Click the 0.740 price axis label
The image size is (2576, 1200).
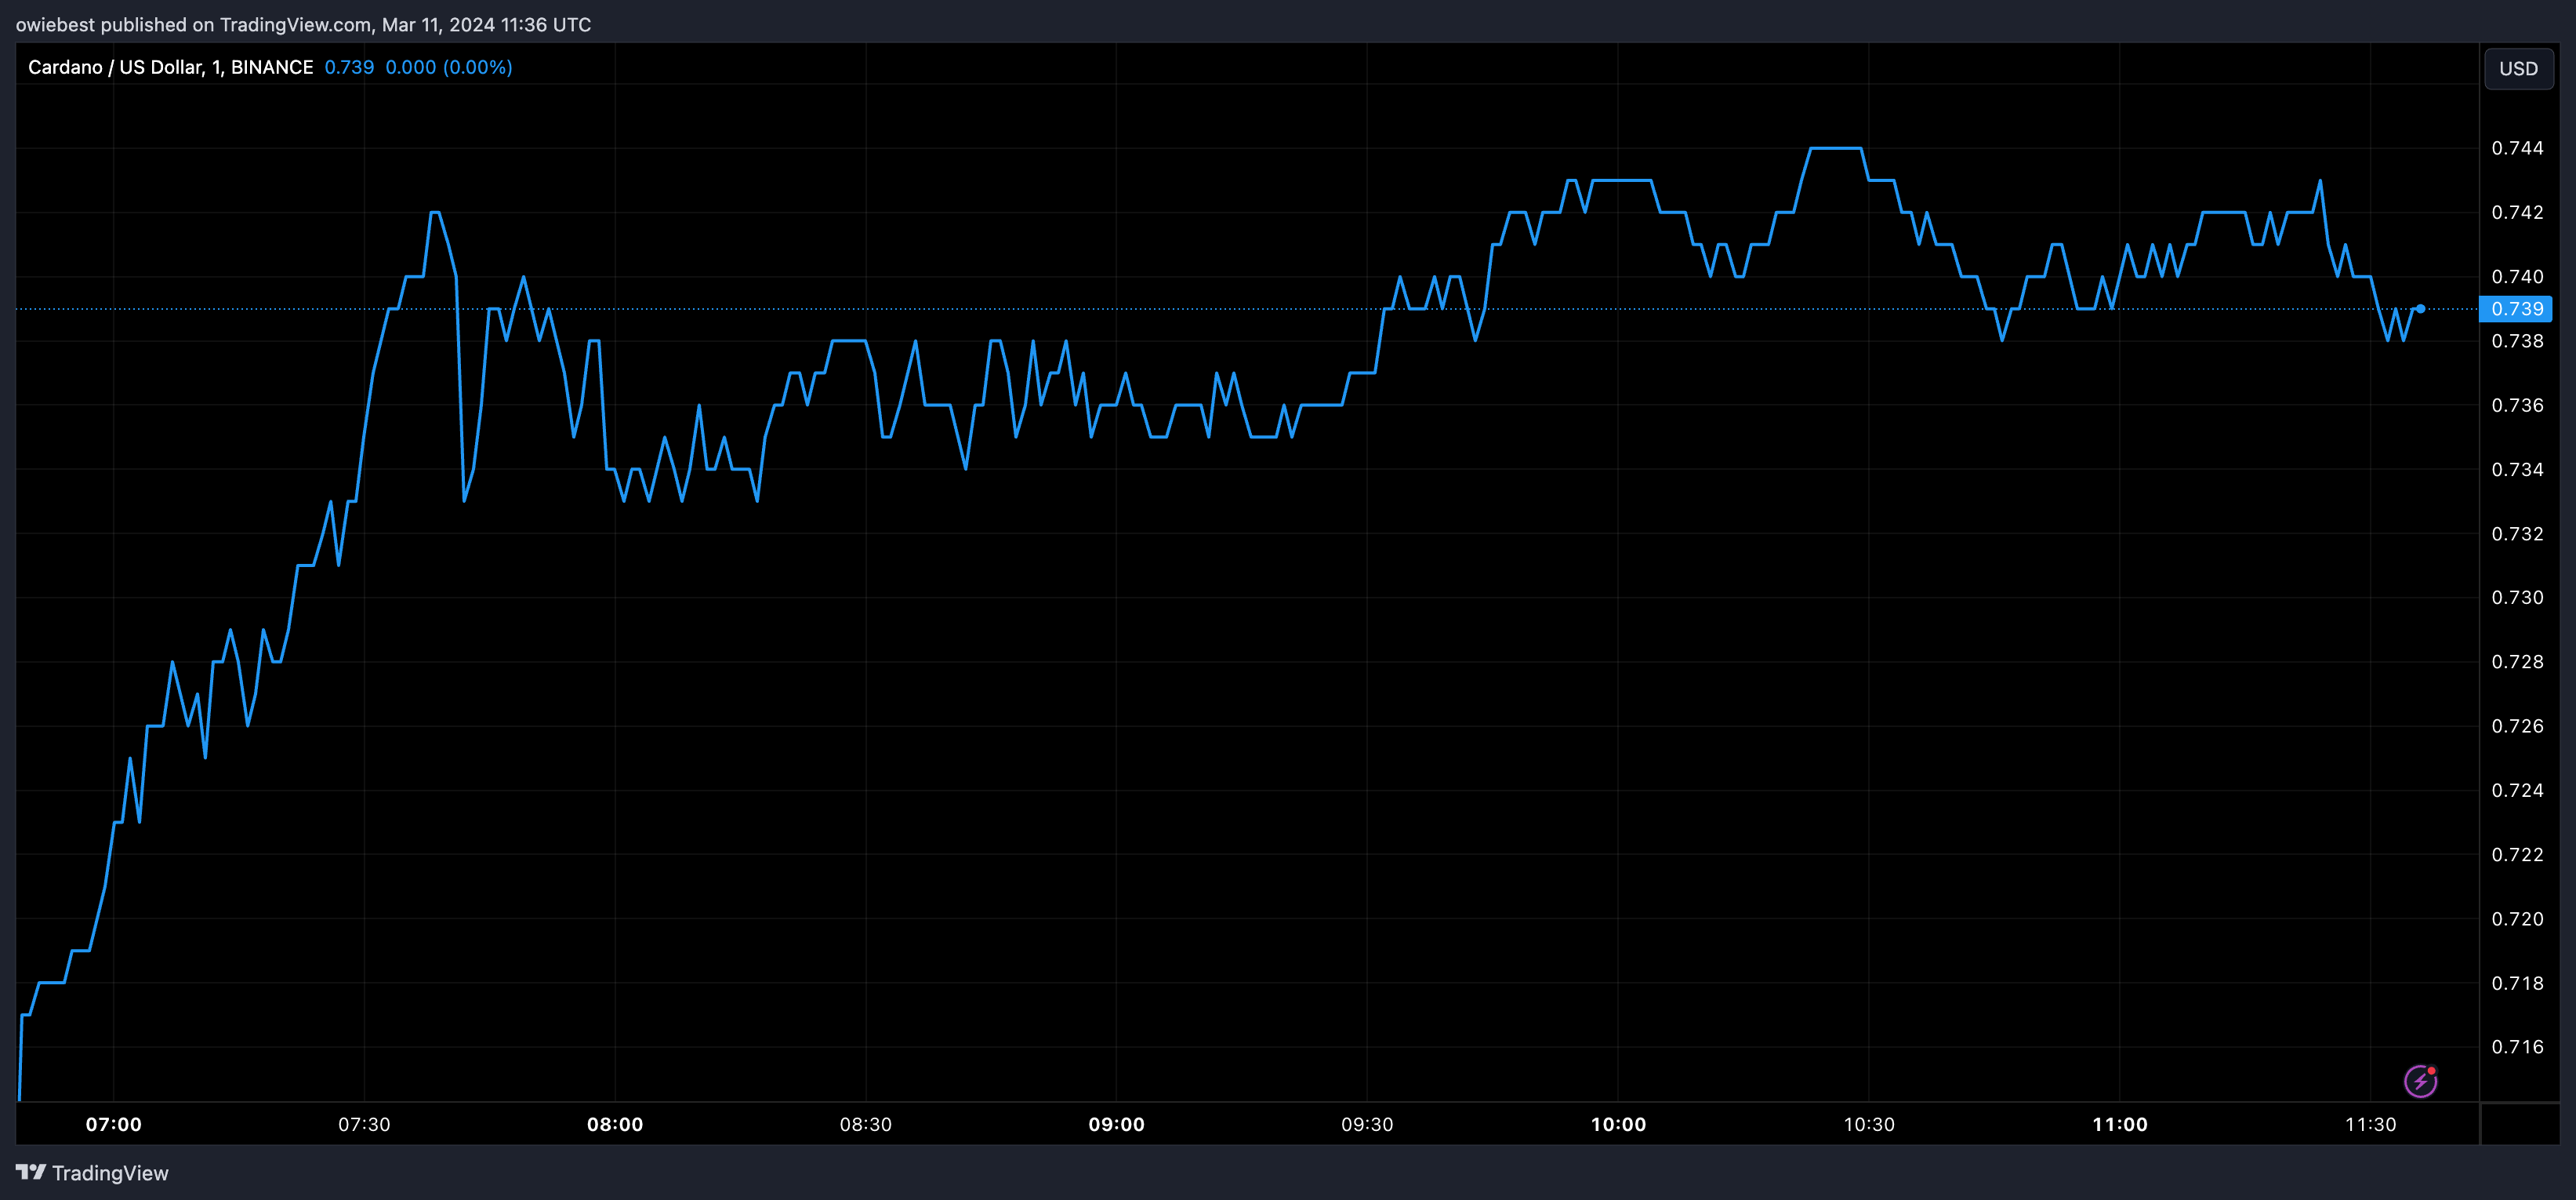[x=2517, y=276]
